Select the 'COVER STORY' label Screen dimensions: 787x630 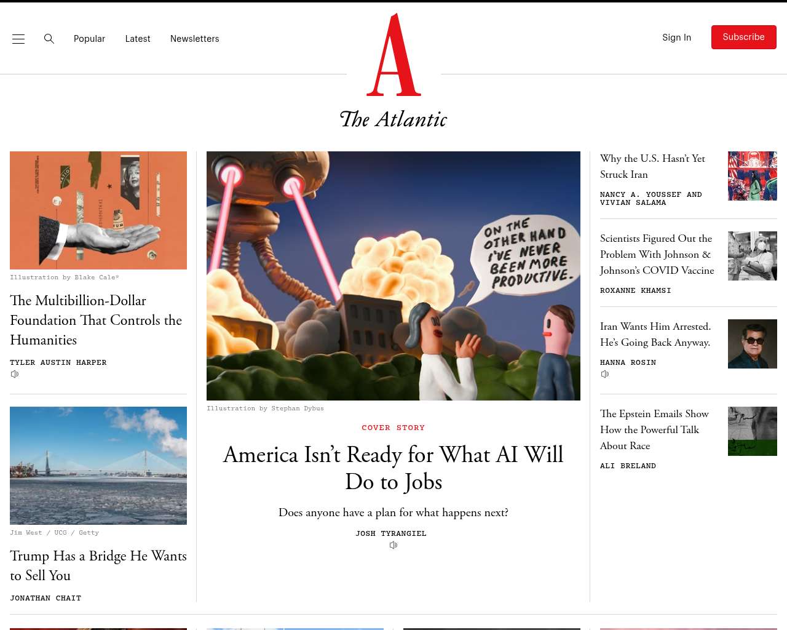point(393,428)
